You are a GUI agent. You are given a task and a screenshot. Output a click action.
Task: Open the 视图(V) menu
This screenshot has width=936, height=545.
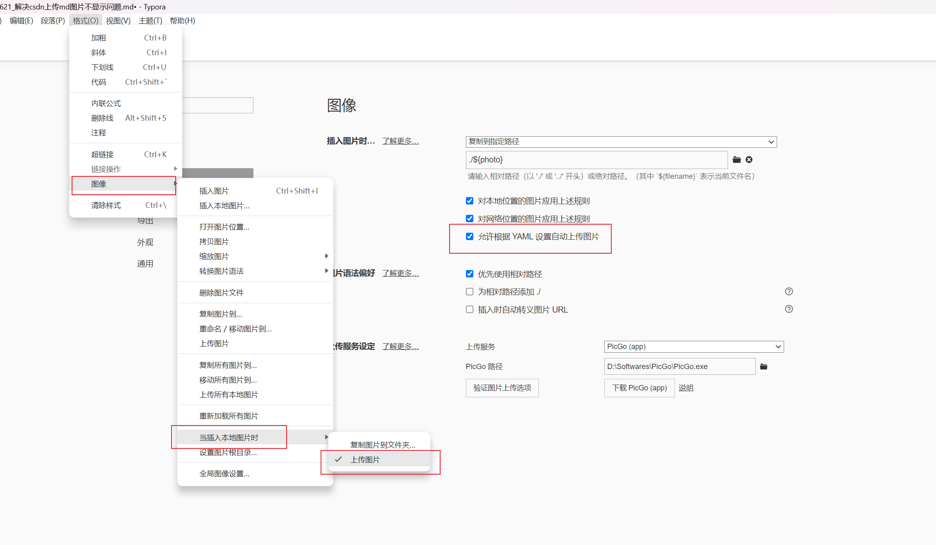[x=118, y=20]
